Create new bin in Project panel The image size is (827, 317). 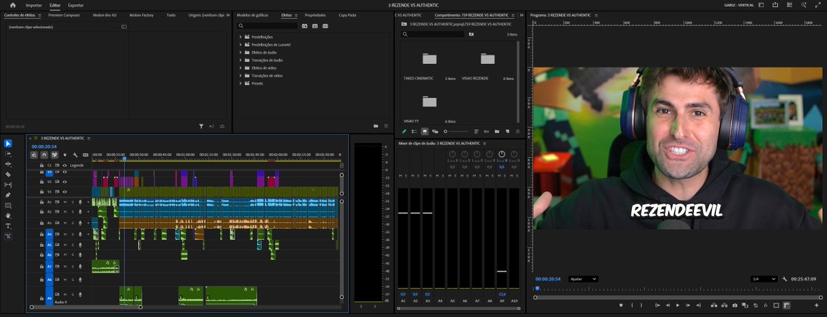click(x=497, y=131)
